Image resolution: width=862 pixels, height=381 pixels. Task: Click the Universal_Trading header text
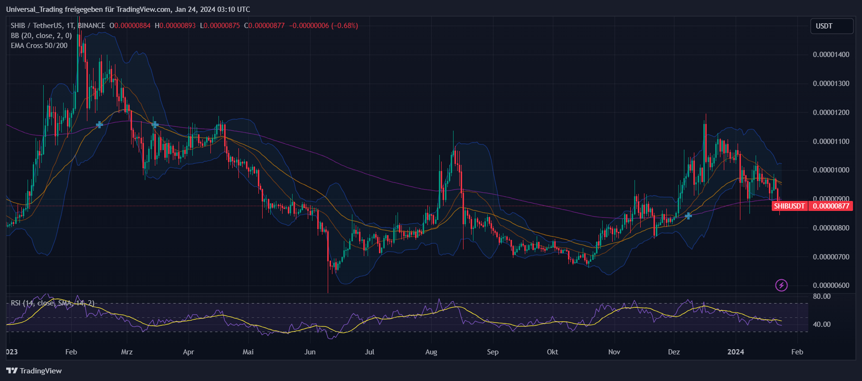tap(128, 10)
